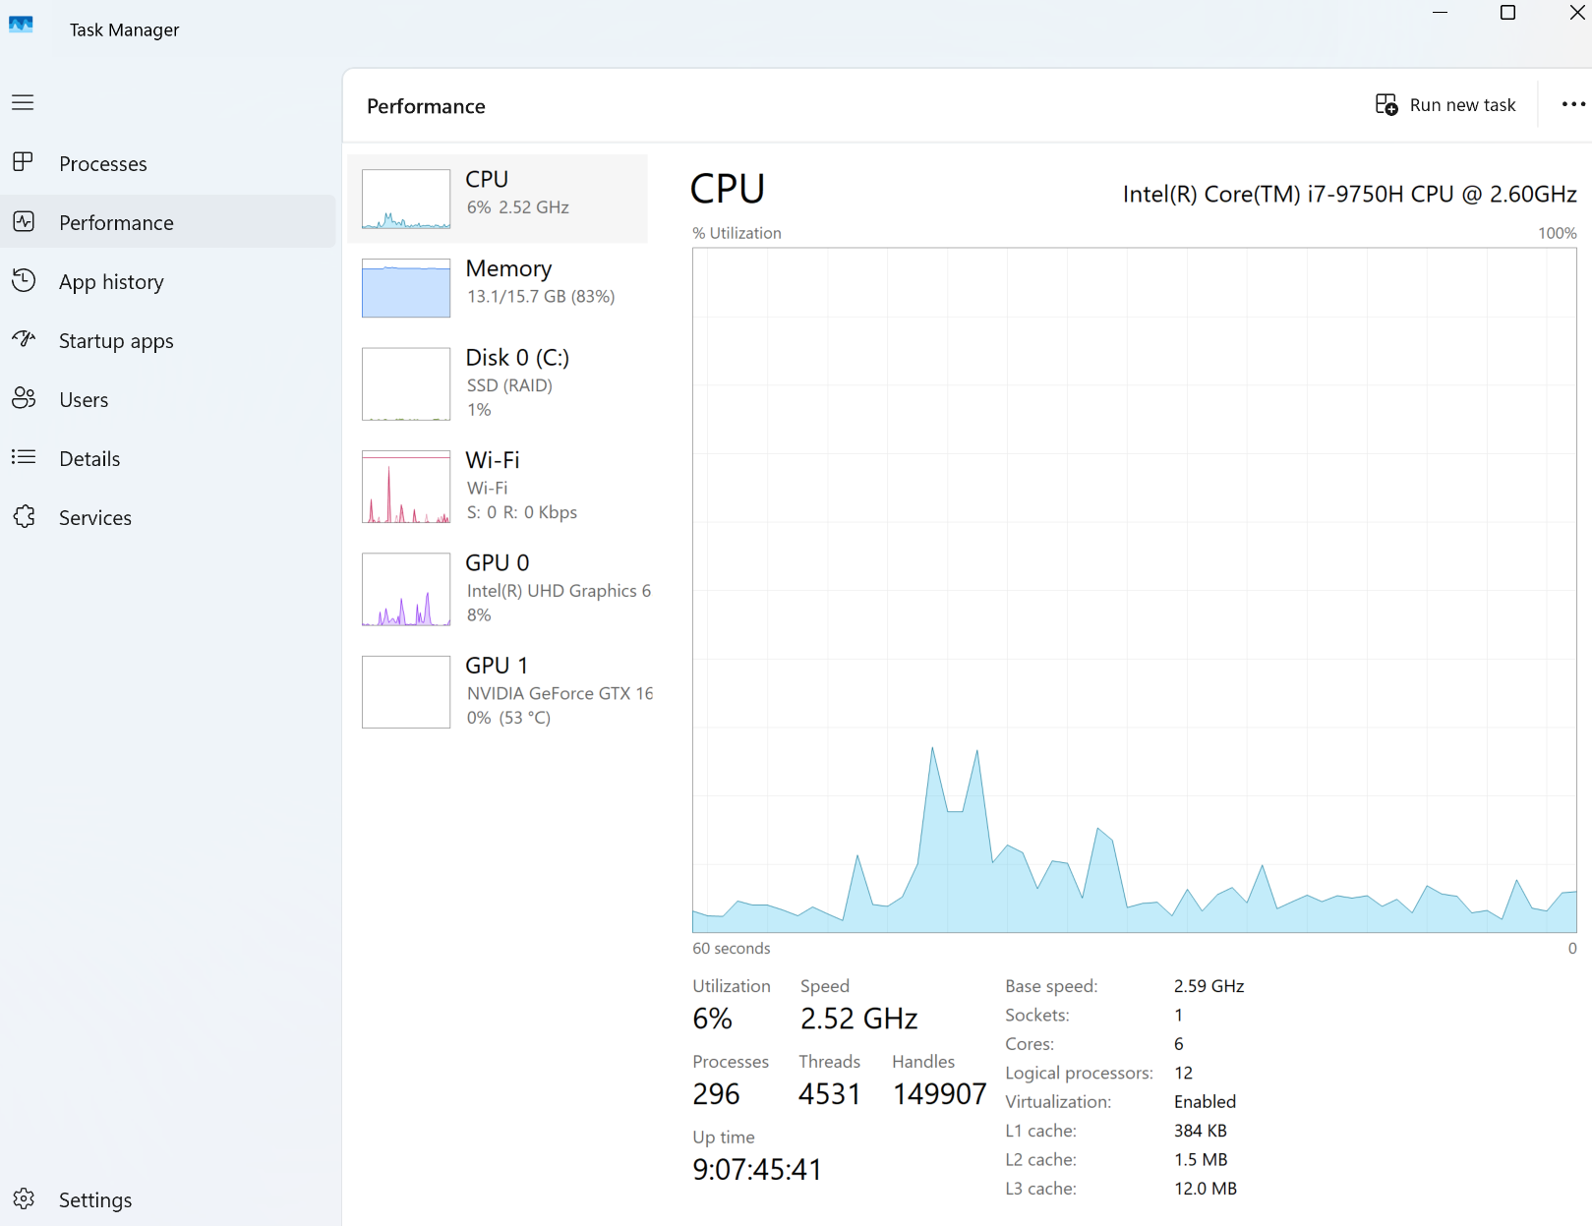The width and height of the screenshot is (1592, 1226).
Task: Select the GPU 1 graph thumbnail
Action: [x=406, y=692]
